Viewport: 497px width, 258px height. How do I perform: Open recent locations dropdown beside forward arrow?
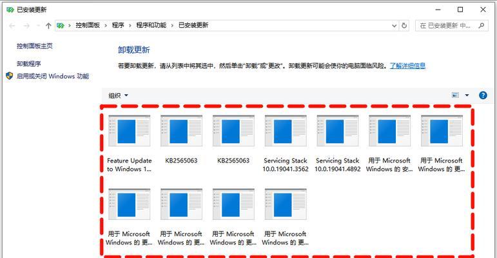point(38,26)
